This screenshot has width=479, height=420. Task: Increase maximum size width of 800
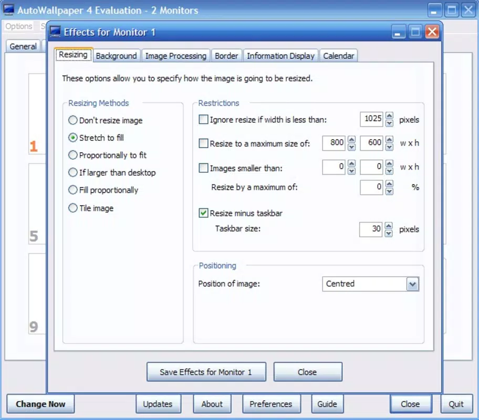coord(351,140)
